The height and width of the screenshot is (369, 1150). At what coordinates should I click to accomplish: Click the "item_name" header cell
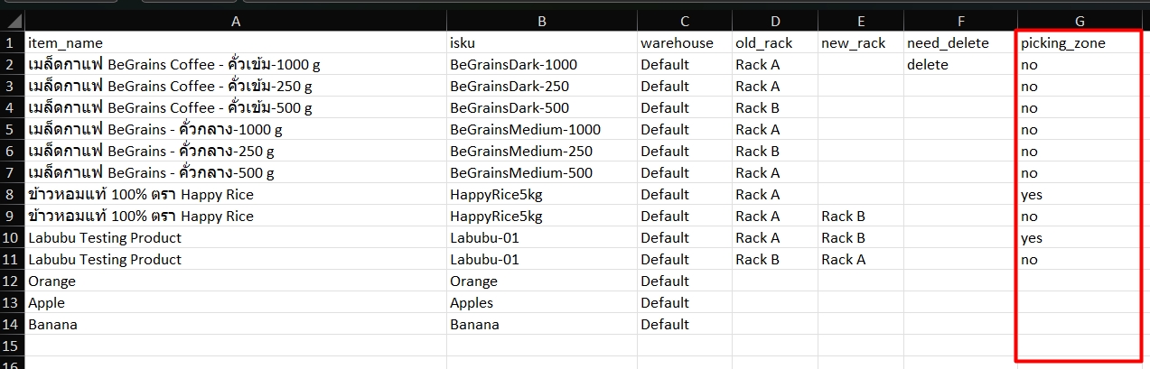tap(66, 42)
